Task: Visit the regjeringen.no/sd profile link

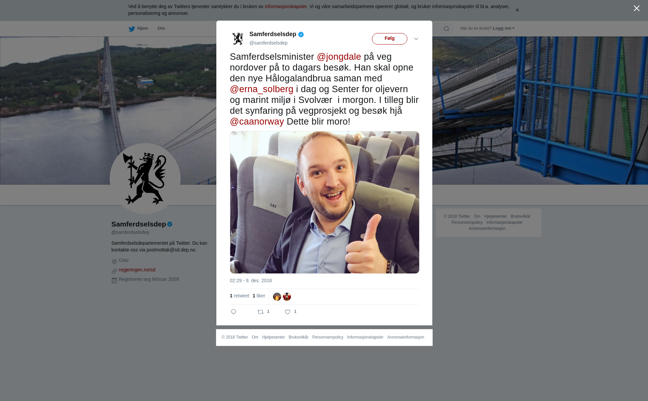Action: point(137,270)
